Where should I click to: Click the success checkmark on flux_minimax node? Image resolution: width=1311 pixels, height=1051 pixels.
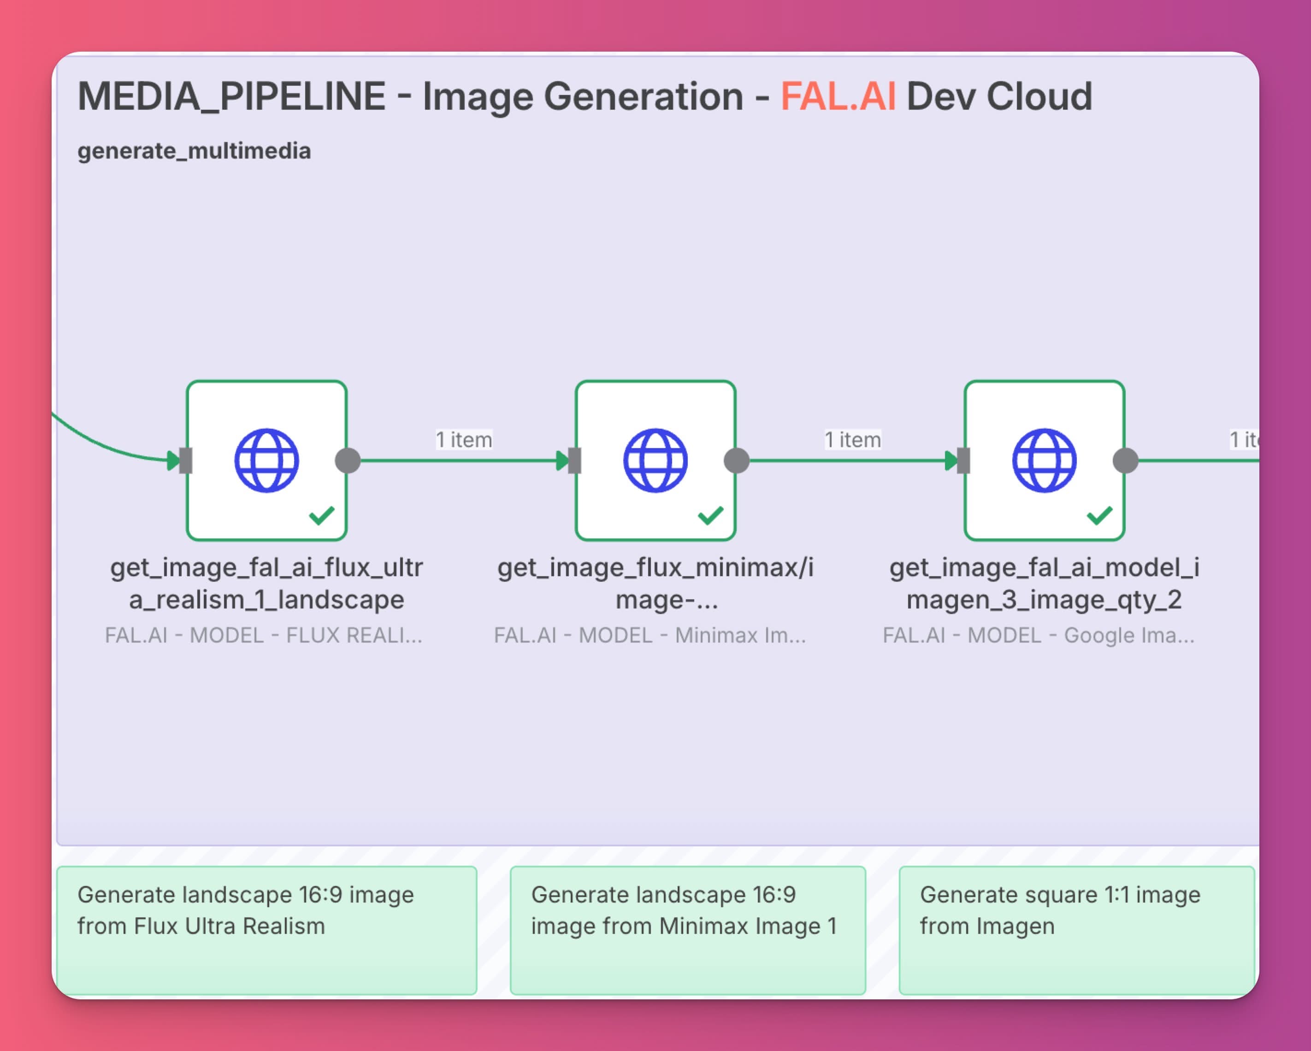pyautogui.click(x=710, y=515)
